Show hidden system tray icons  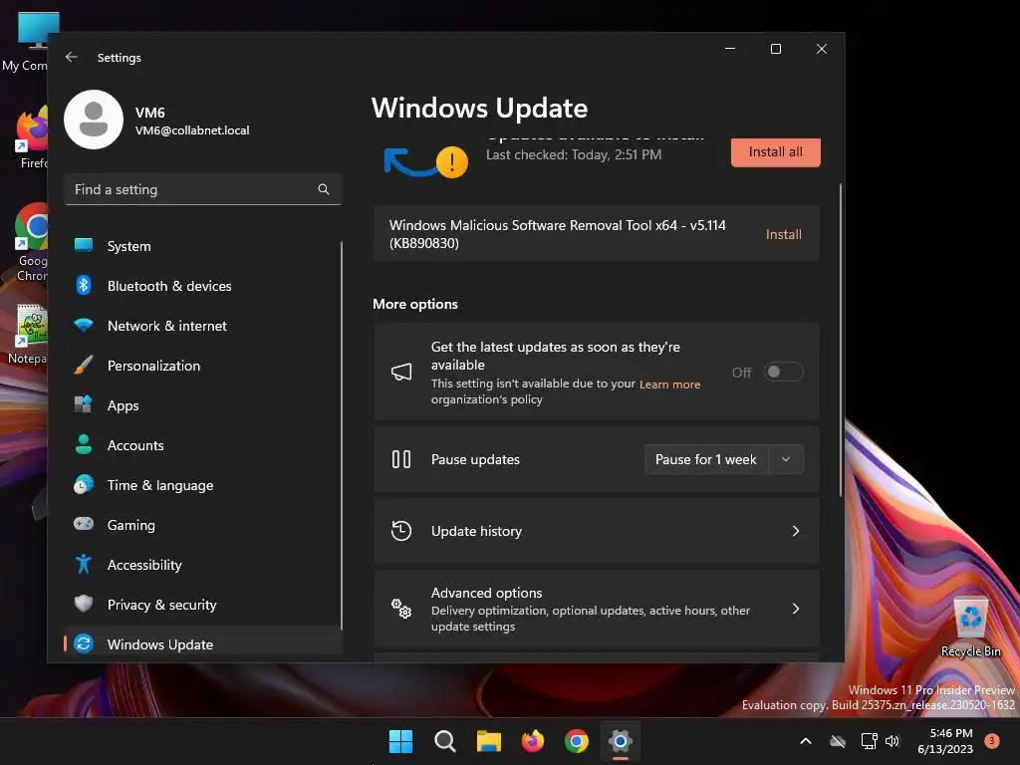coord(805,741)
